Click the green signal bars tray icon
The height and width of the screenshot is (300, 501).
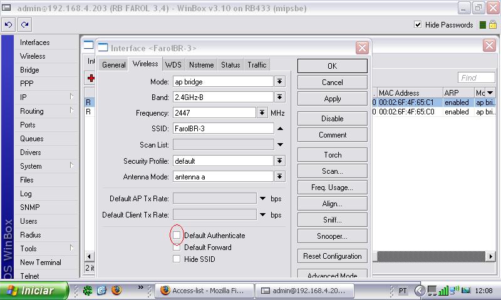[x=443, y=291]
